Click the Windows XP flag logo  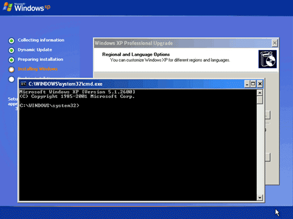8,7
